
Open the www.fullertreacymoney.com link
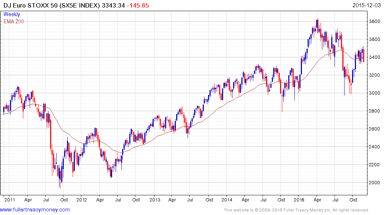pyautogui.click(x=35, y=210)
